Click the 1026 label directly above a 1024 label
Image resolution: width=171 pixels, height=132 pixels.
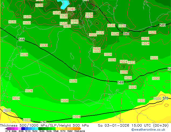pos(145,39)
